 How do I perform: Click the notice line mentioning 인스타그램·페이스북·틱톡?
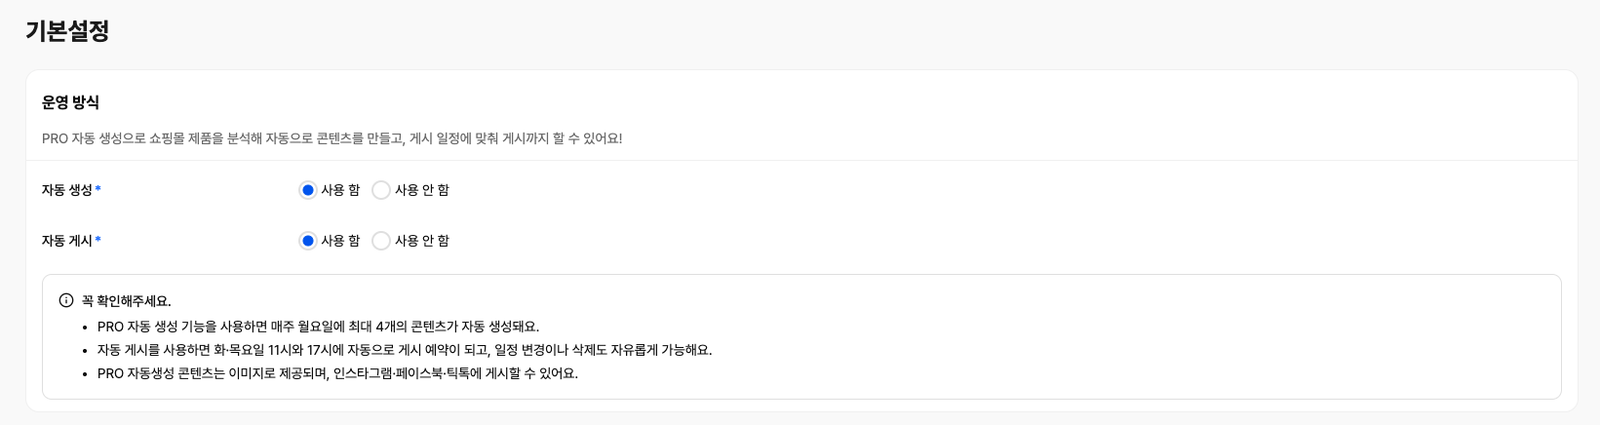[337, 373]
